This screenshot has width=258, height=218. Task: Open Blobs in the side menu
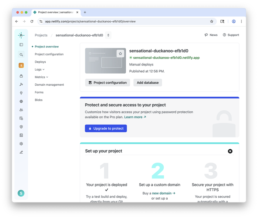tap(39, 100)
